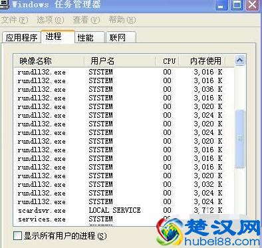Sort by the 内存使用 column header

tap(203, 61)
